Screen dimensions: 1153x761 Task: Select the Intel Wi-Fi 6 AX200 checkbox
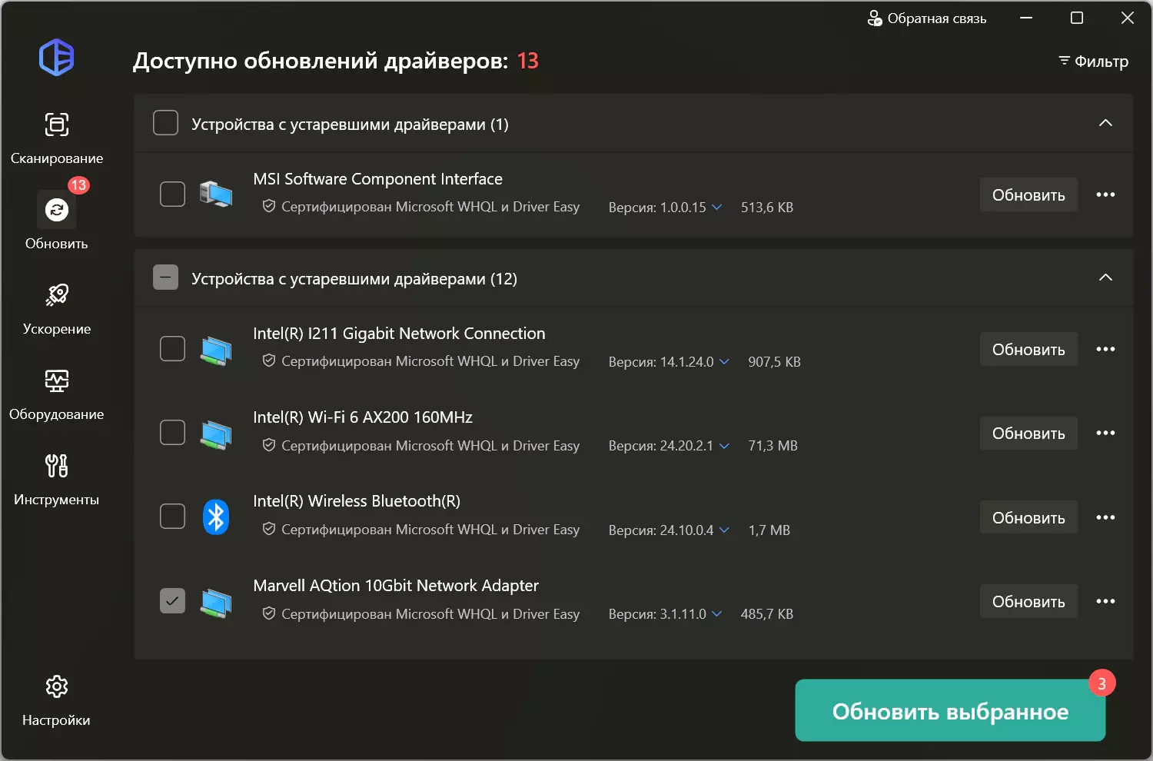click(x=172, y=432)
